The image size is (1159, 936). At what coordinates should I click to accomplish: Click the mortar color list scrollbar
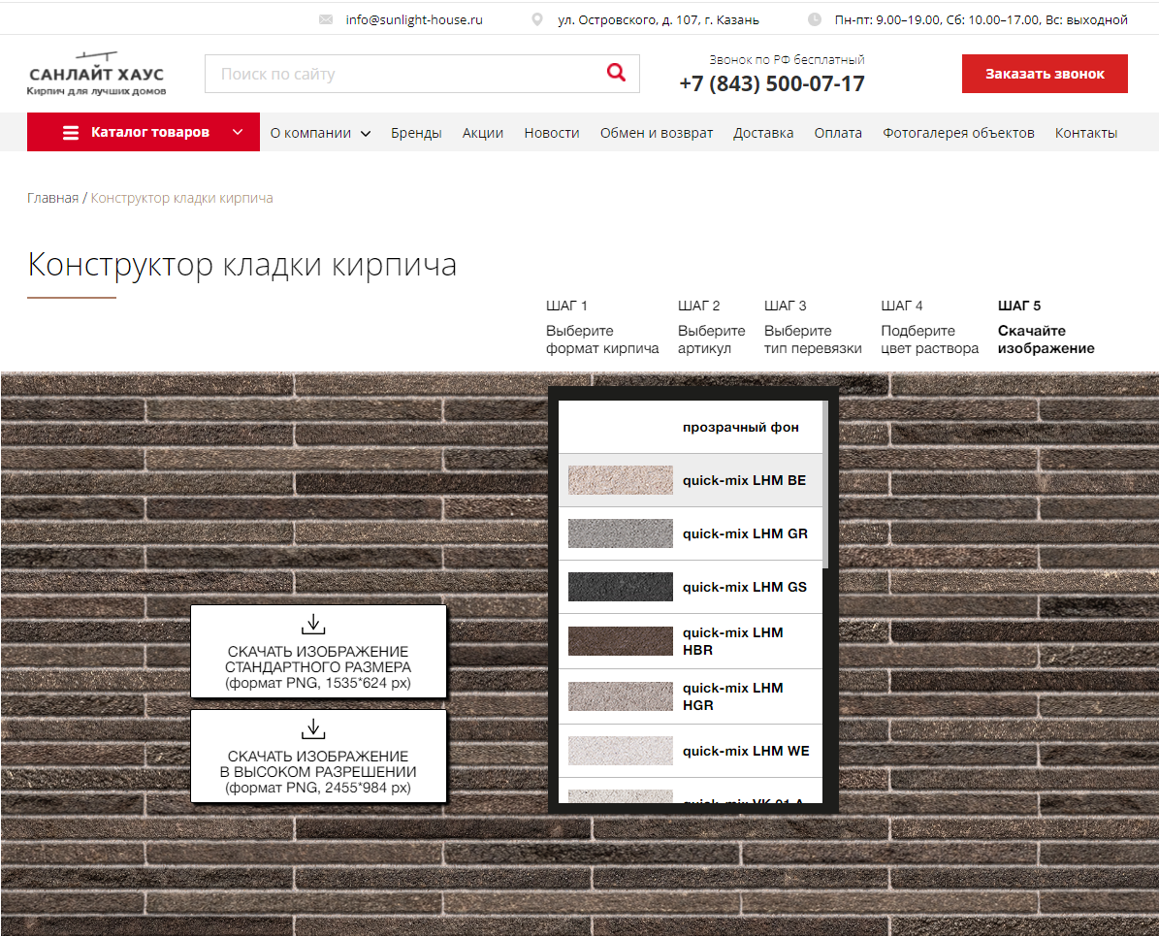point(825,484)
